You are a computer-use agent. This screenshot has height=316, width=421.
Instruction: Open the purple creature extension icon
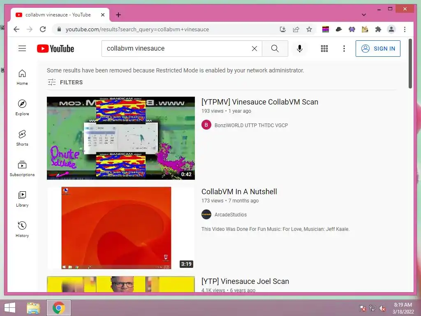(x=352, y=29)
